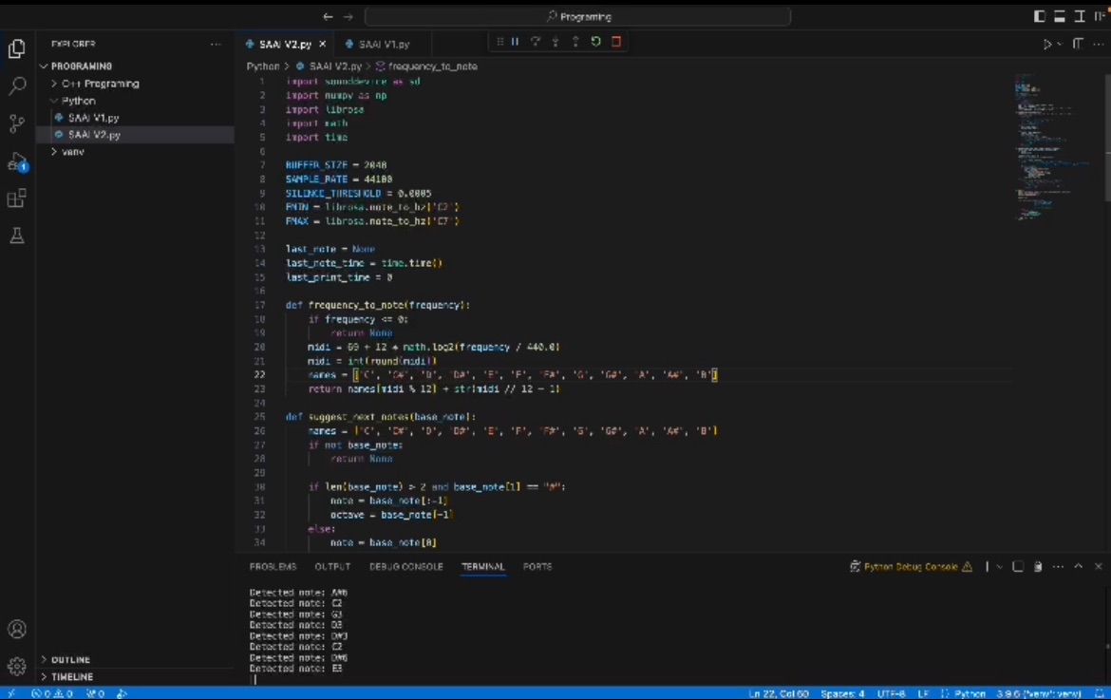Open Customize Layout menu
The image size is (1111, 700).
1100,16
